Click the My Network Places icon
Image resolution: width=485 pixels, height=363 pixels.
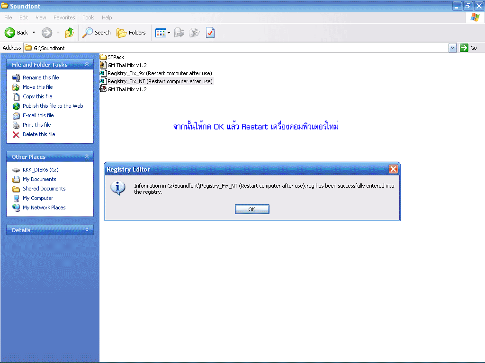point(16,208)
